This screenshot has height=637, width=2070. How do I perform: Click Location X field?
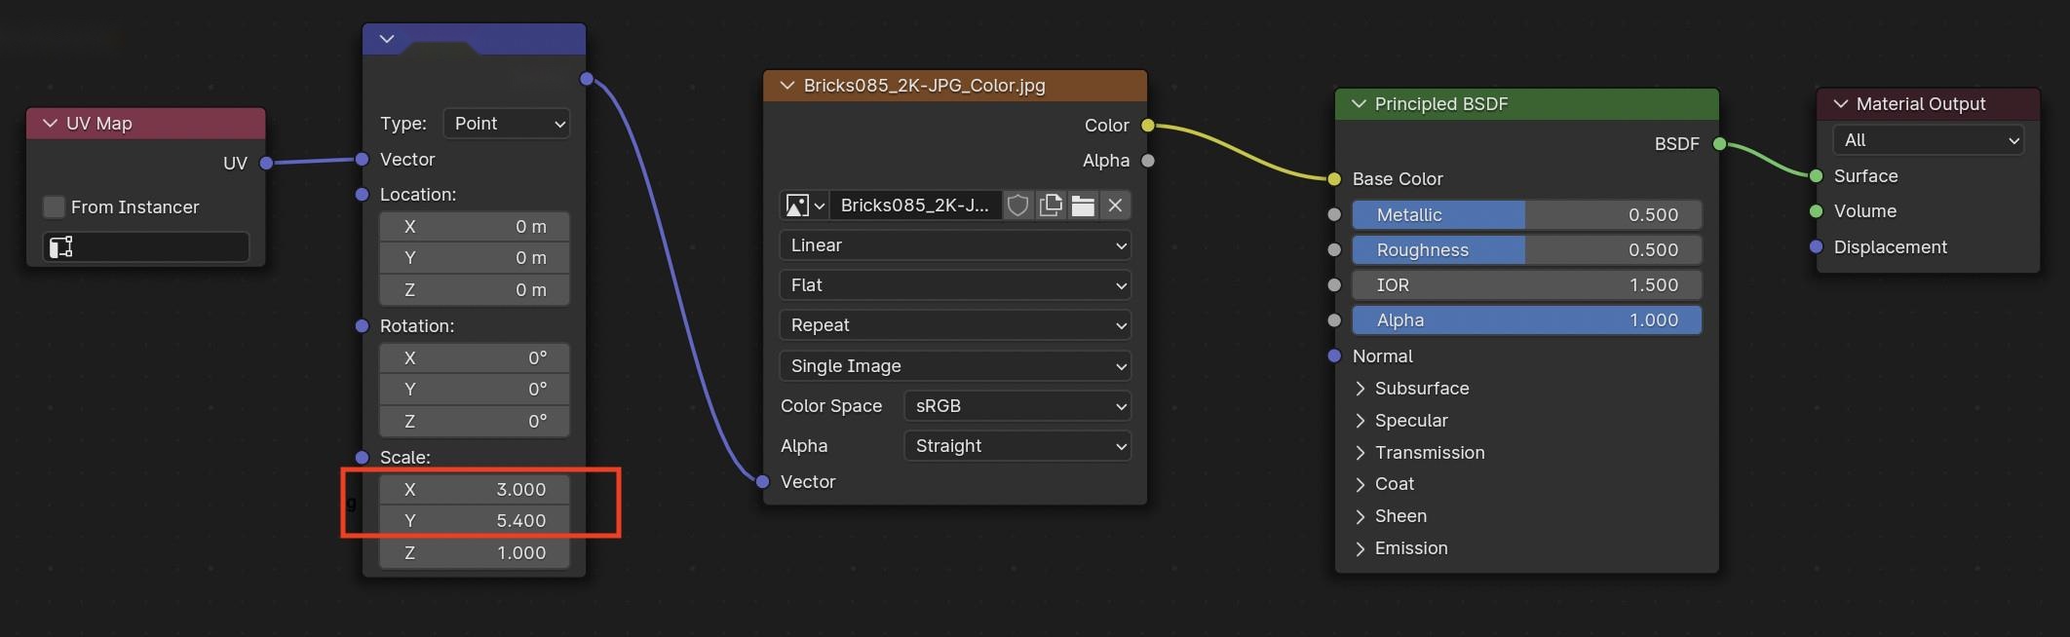pyautogui.click(x=474, y=226)
